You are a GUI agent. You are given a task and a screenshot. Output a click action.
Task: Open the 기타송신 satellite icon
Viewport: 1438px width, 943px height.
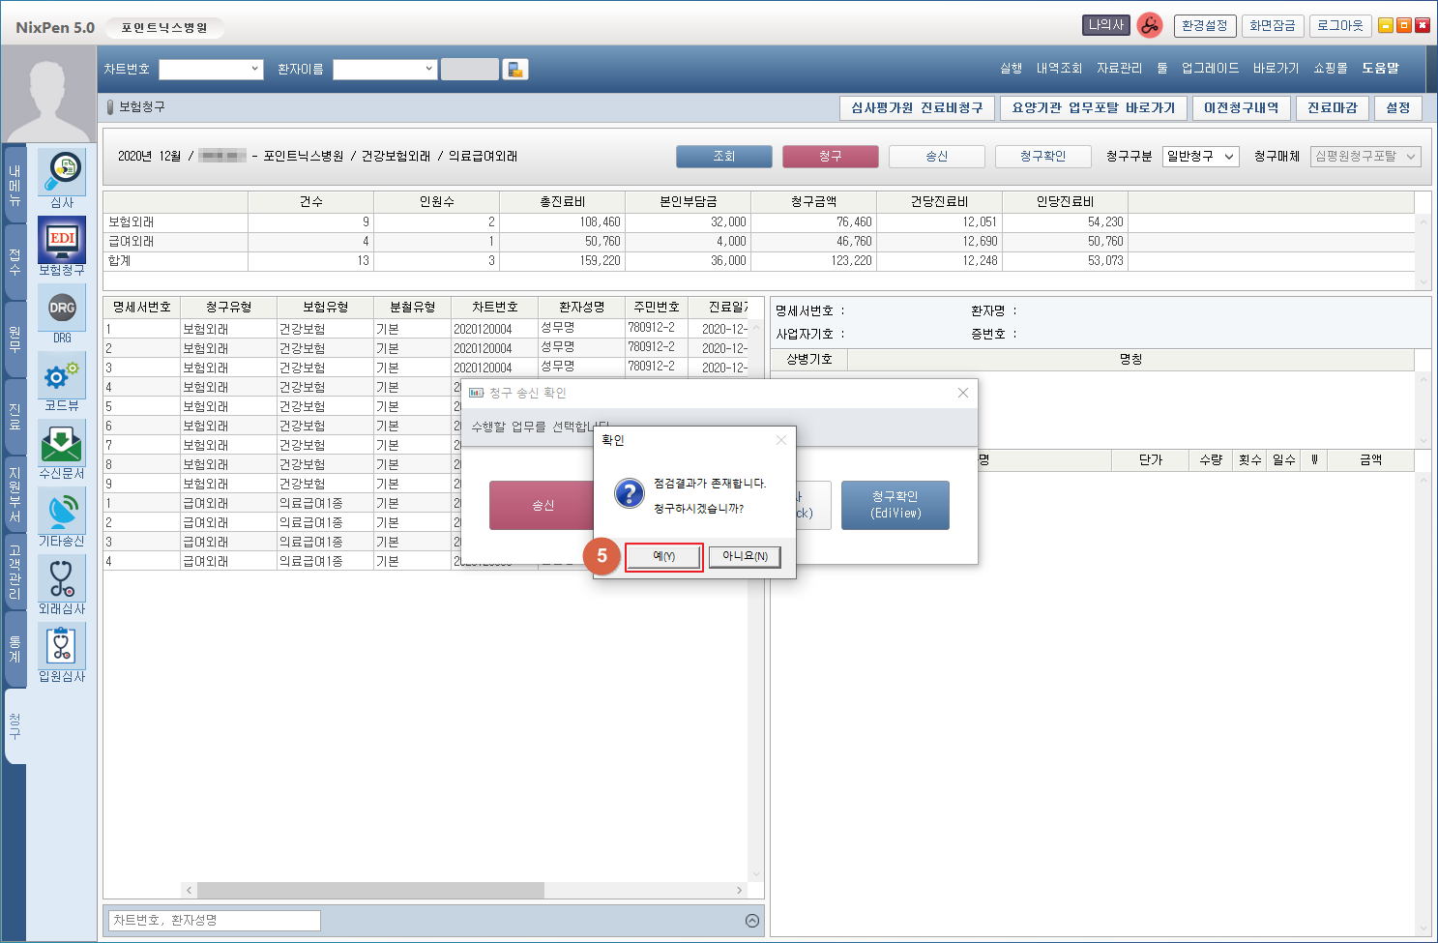[x=62, y=511]
